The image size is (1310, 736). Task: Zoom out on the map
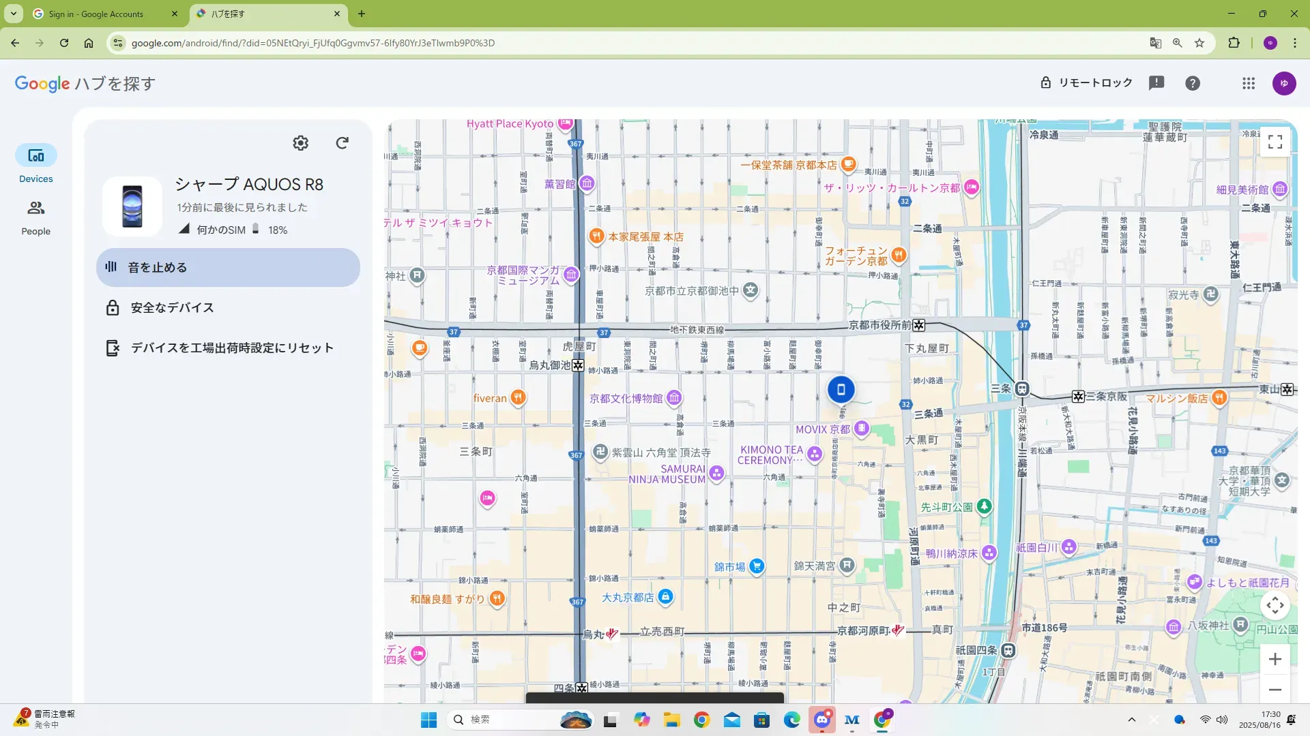click(x=1275, y=690)
